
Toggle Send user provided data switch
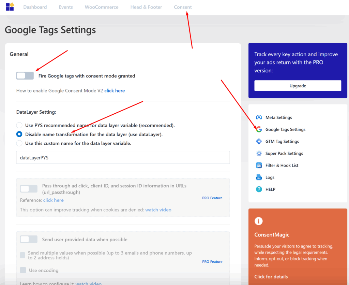(29, 239)
